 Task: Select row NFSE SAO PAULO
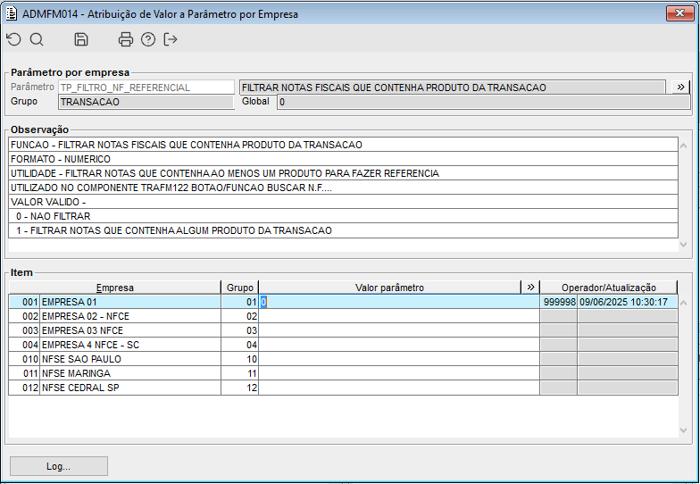(343, 359)
